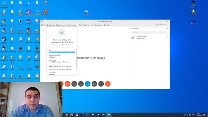208x117 pixels.
Task: Click the meeting info circle icon
Action: coord(43,30)
